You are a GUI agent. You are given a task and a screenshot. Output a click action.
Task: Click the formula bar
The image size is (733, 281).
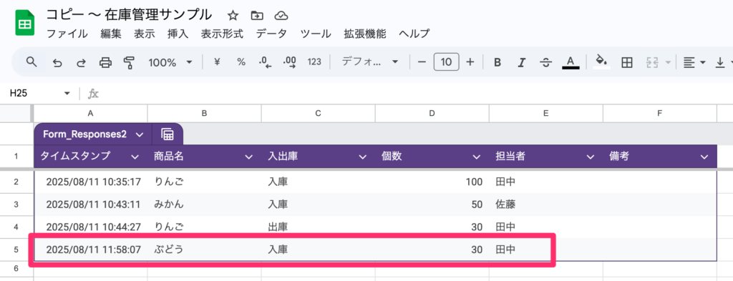click(x=416, y=94)
